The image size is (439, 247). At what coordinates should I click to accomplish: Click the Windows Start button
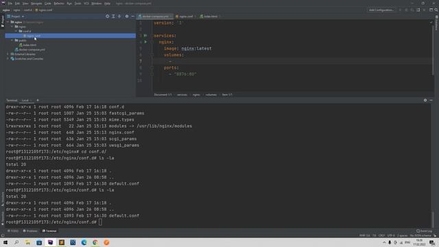(5, 242)
